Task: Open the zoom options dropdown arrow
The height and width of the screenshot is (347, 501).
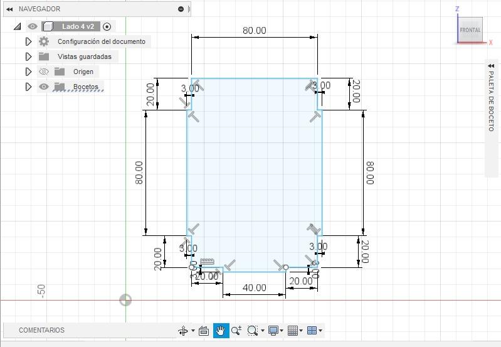Action: coord(263,330)
